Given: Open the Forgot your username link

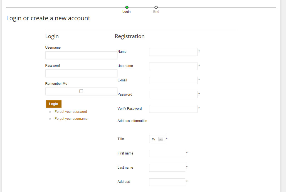Looking at the screenshot, I should coord(71,119).
